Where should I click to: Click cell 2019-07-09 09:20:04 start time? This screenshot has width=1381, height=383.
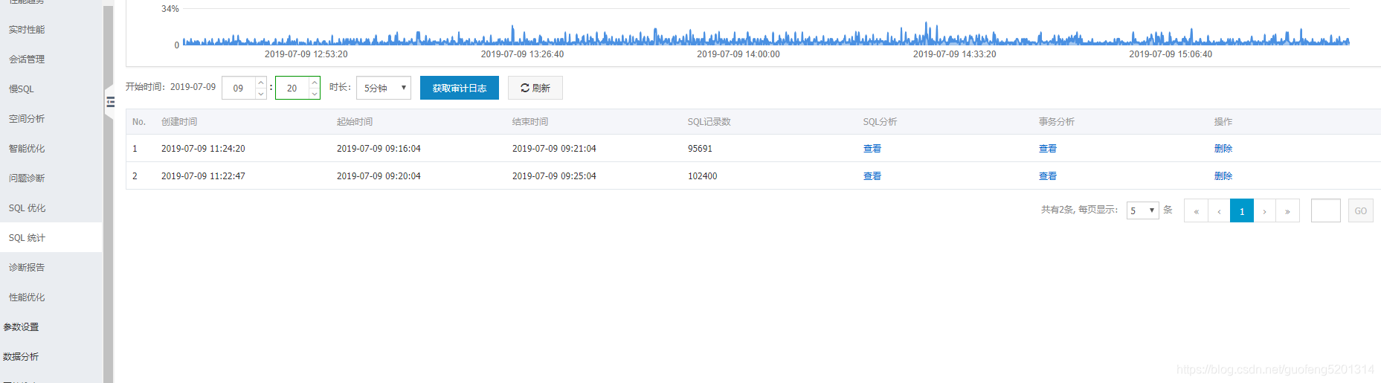(379, 176)
